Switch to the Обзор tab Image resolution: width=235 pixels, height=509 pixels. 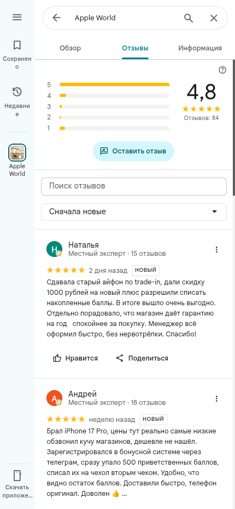[x=70, y=48]
